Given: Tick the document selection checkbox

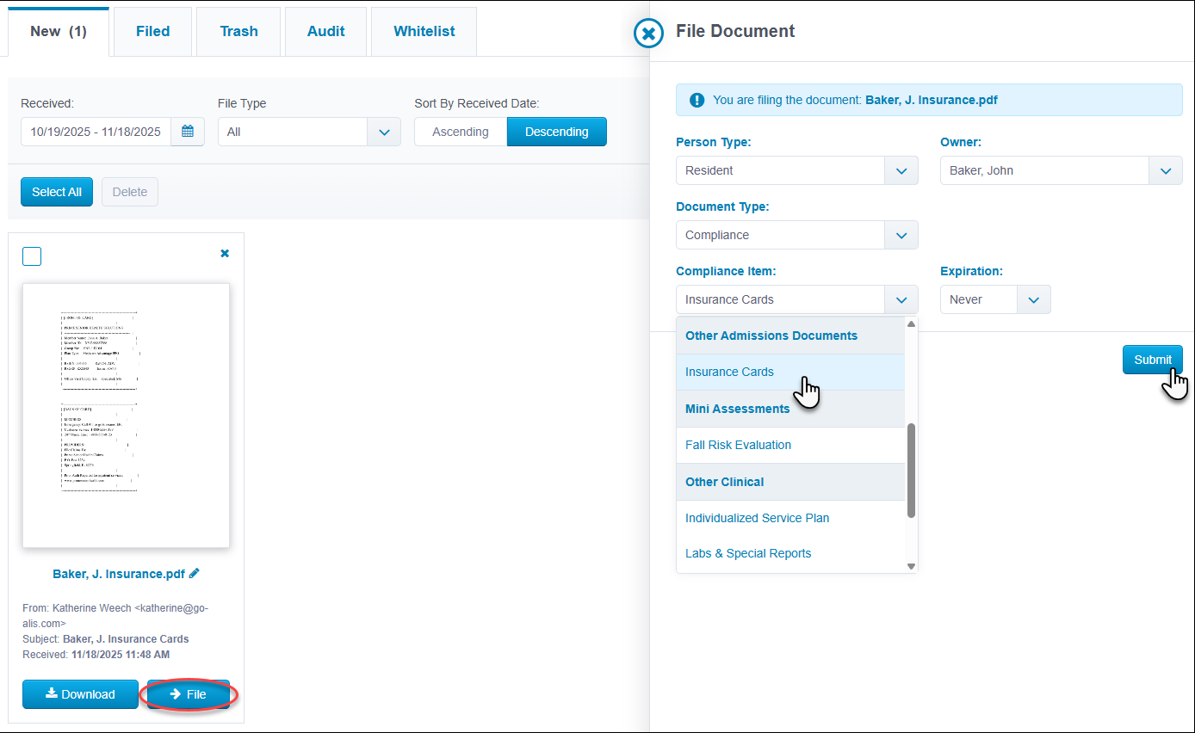Looking at the screenshot, I should pos(32,256).
